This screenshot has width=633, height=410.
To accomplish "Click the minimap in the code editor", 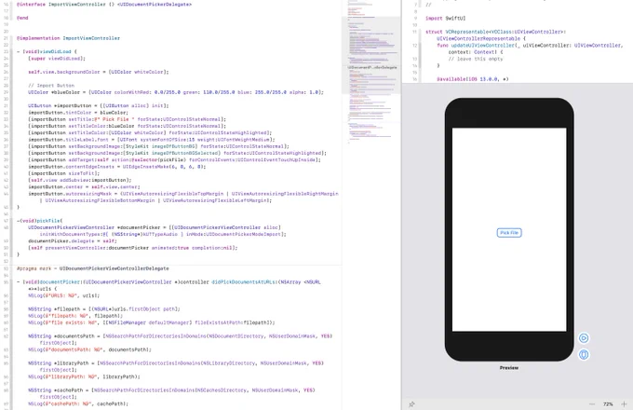I will (x=371, y=73).
